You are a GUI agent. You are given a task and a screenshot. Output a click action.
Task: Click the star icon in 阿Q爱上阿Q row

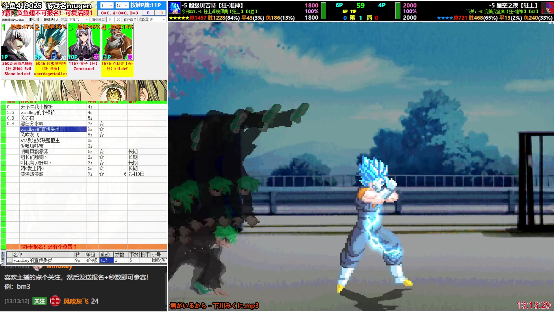click(x=101, y=168)
